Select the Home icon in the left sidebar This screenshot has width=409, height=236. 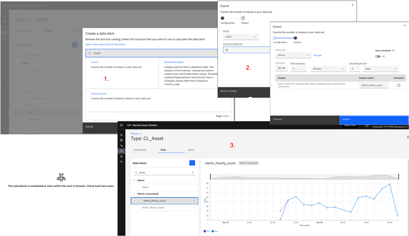(x=121, y=135)
